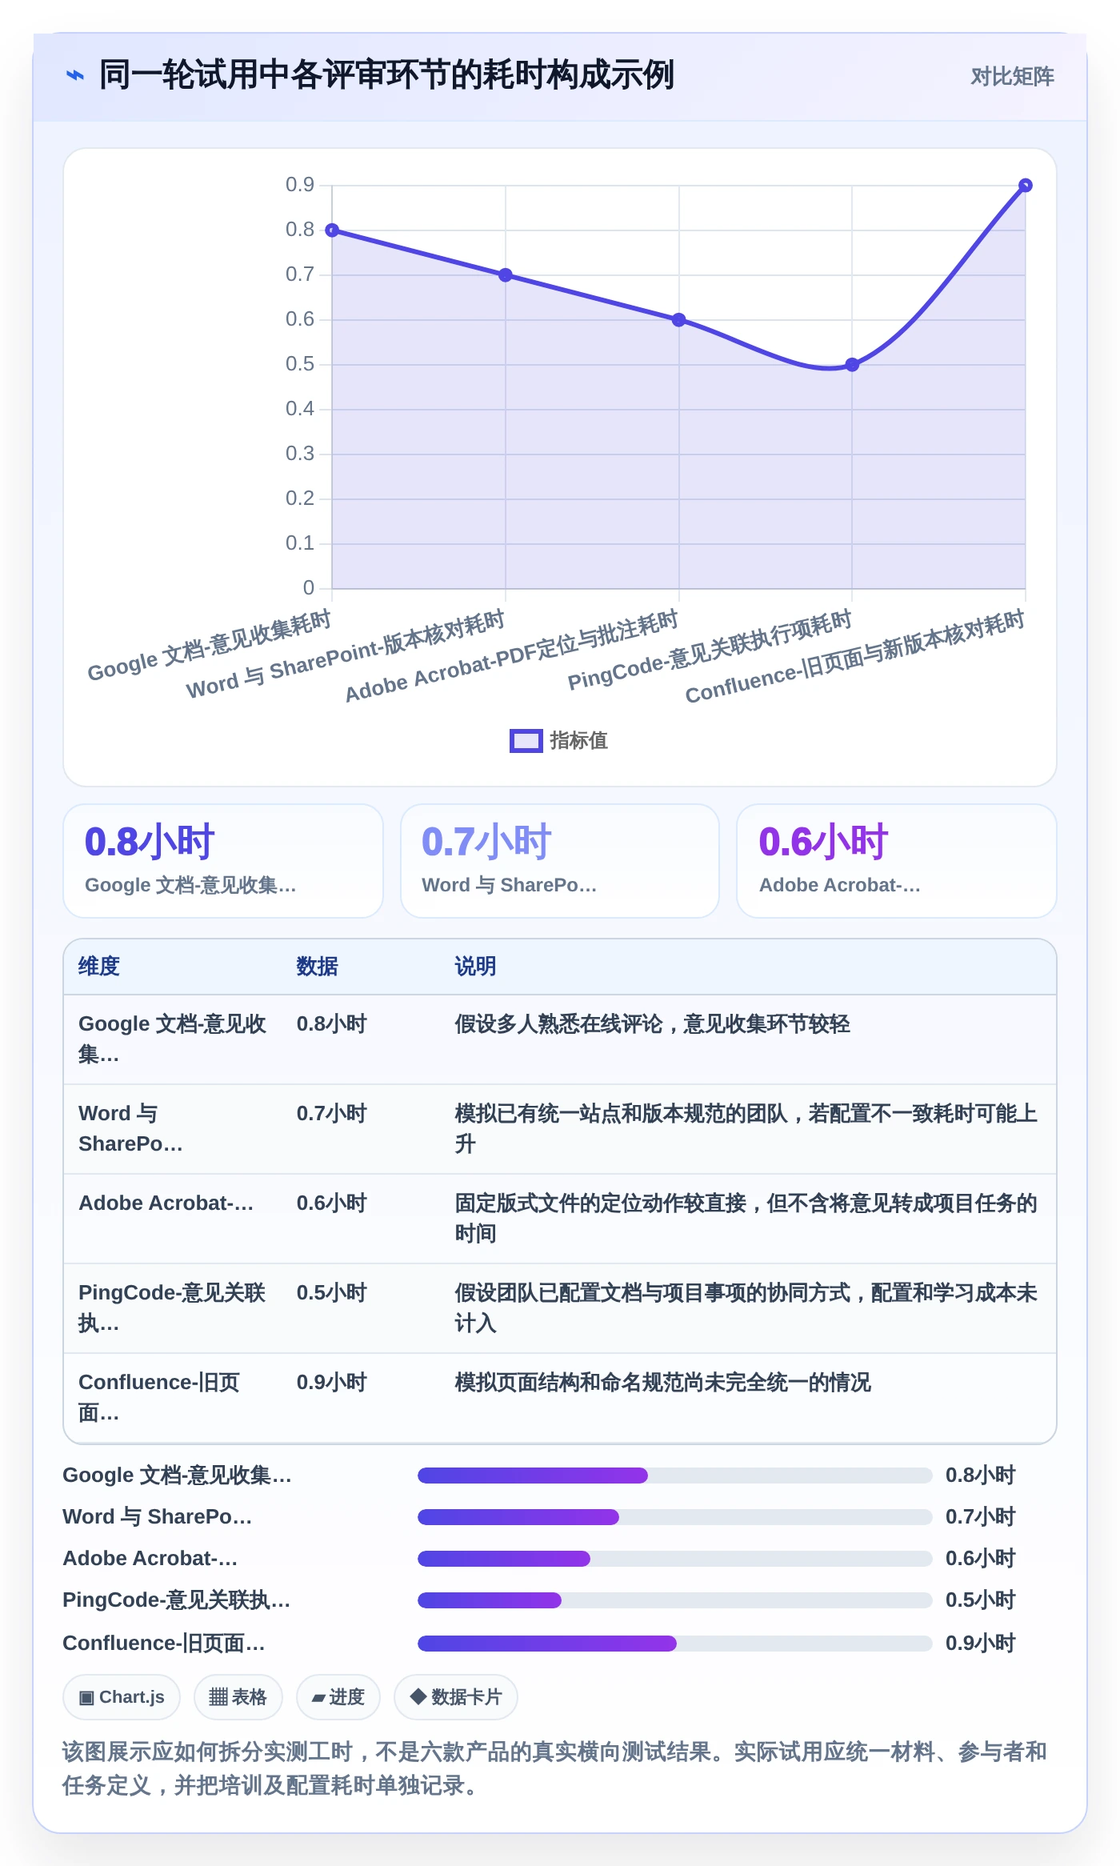Click the 对比矩阵 label in header
The image size is (1120, 1866).
pos(1012,77)
